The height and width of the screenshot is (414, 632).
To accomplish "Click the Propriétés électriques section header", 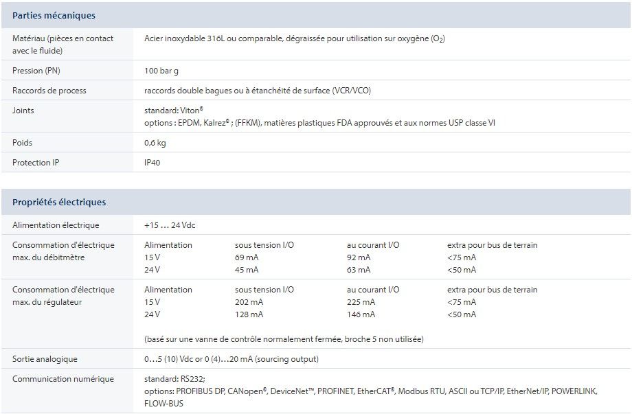I will [x=59, y=202].
